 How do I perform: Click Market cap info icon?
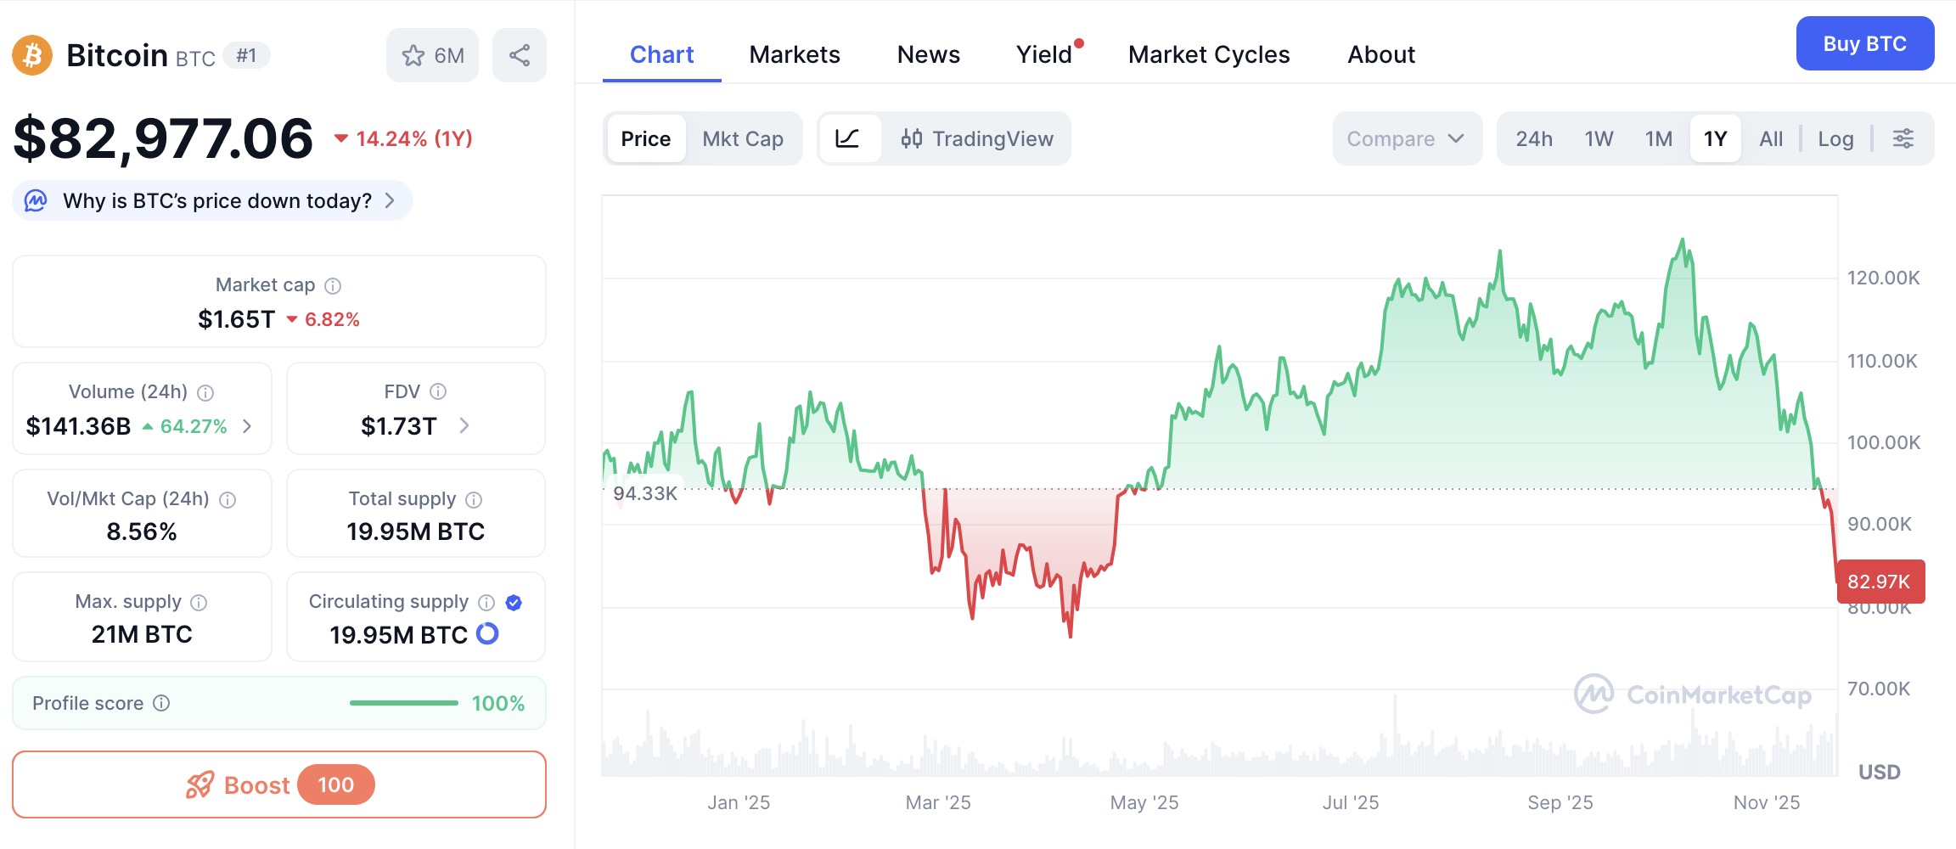point(333,286)
